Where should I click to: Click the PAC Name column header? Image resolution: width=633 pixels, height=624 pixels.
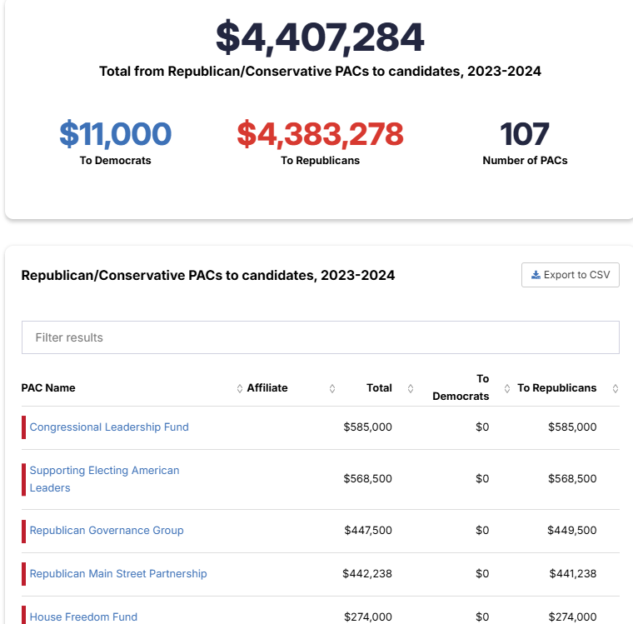click(x=48, y=387)
